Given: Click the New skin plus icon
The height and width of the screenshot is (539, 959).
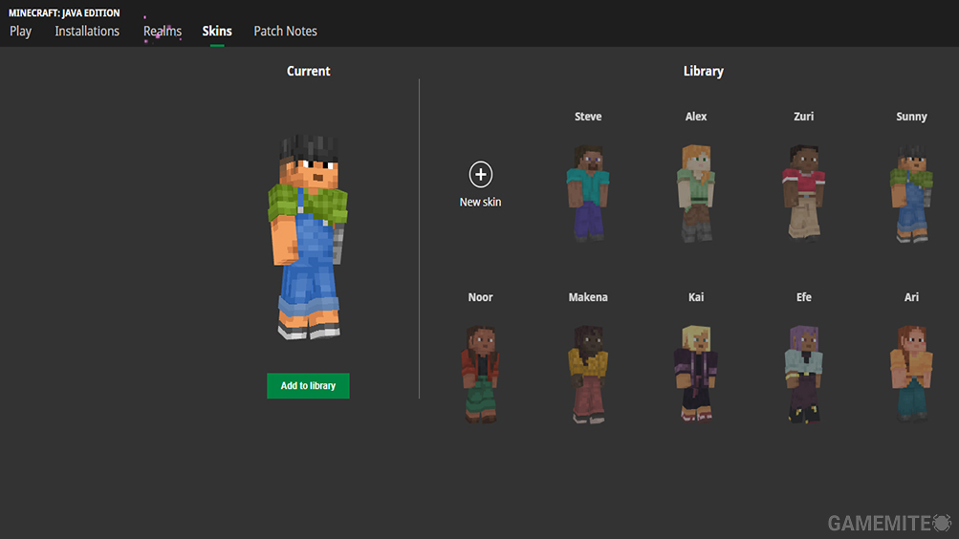Looking at the screenshot, I should pos(481,175).
